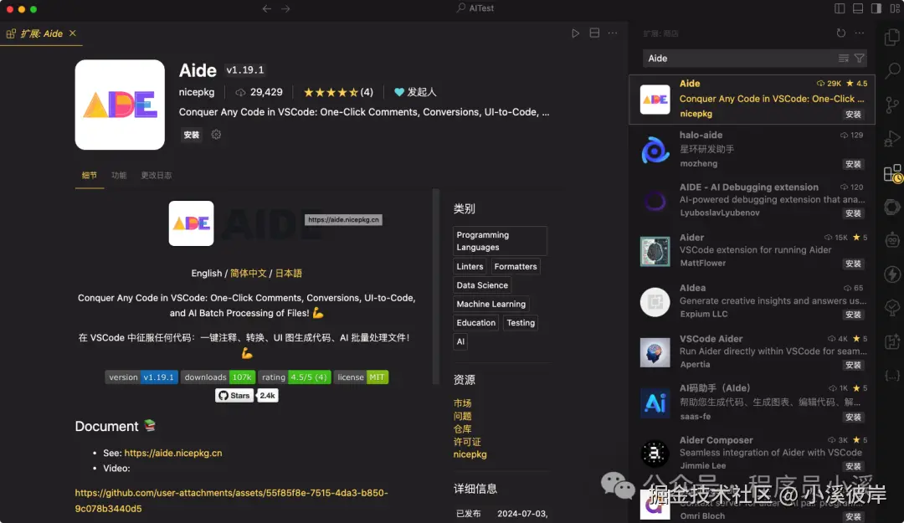Refresh the extensions list with the reload icon
Viewport: 904px width, 523px height.
842,33
